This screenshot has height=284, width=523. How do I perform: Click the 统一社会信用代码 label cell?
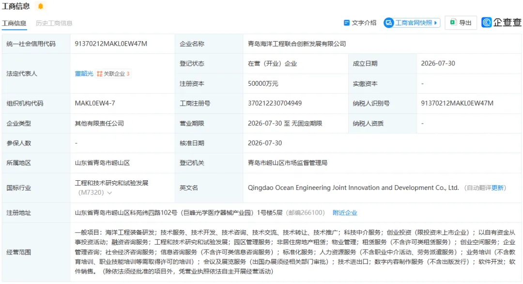36,44
